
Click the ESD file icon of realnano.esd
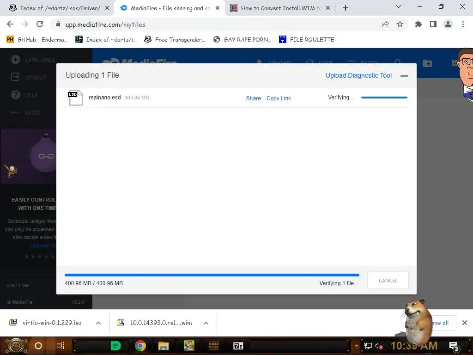point(75,98)
